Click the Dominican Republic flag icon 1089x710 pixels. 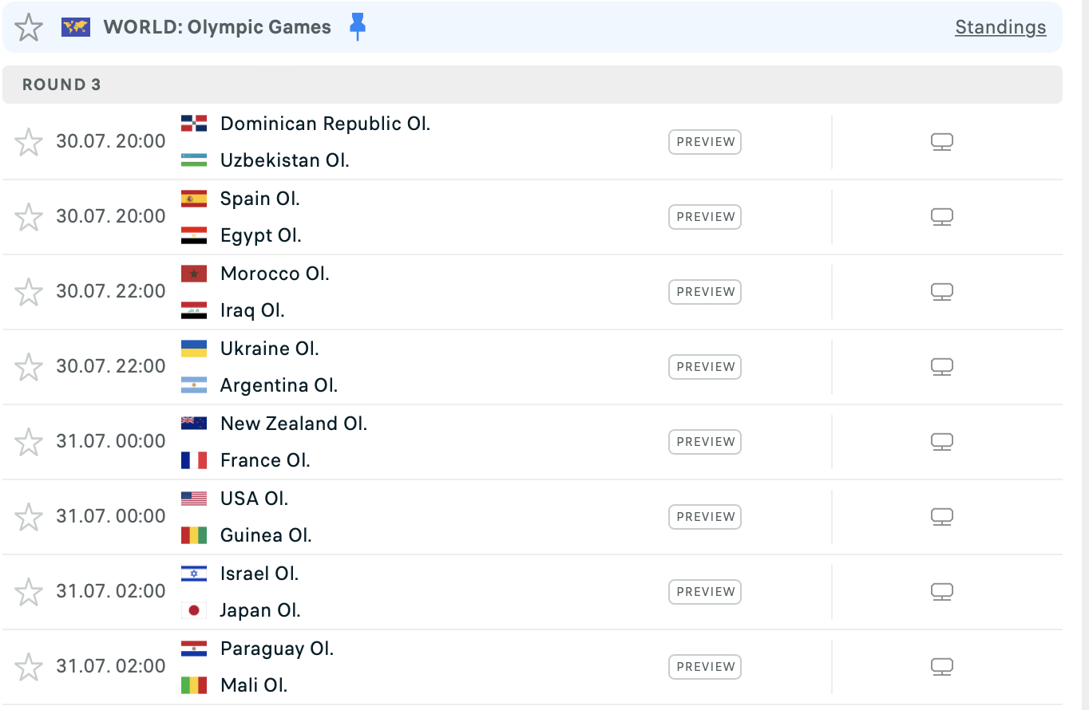click(194, 124)
